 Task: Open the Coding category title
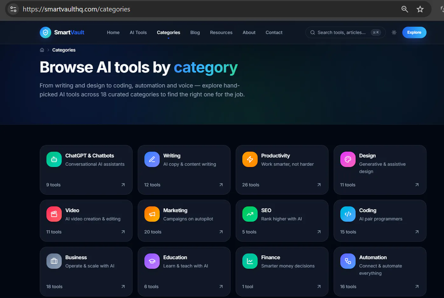point(368,210)
